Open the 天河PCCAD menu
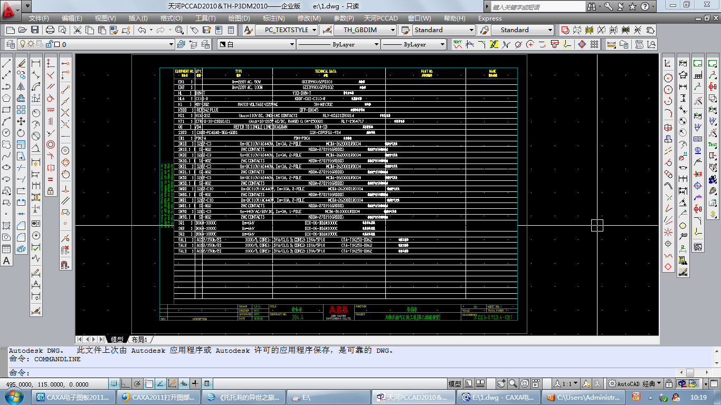721x405 pixels. [x=381, y=18]
